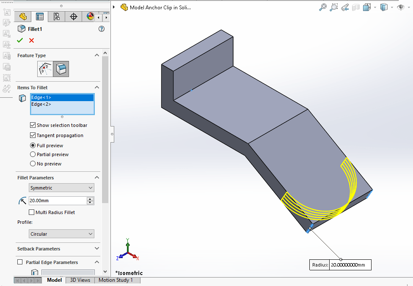This screenshot has height=286, width=413.
Task: Click the Help question mark for Fillet1
Action: pos(102,29)
